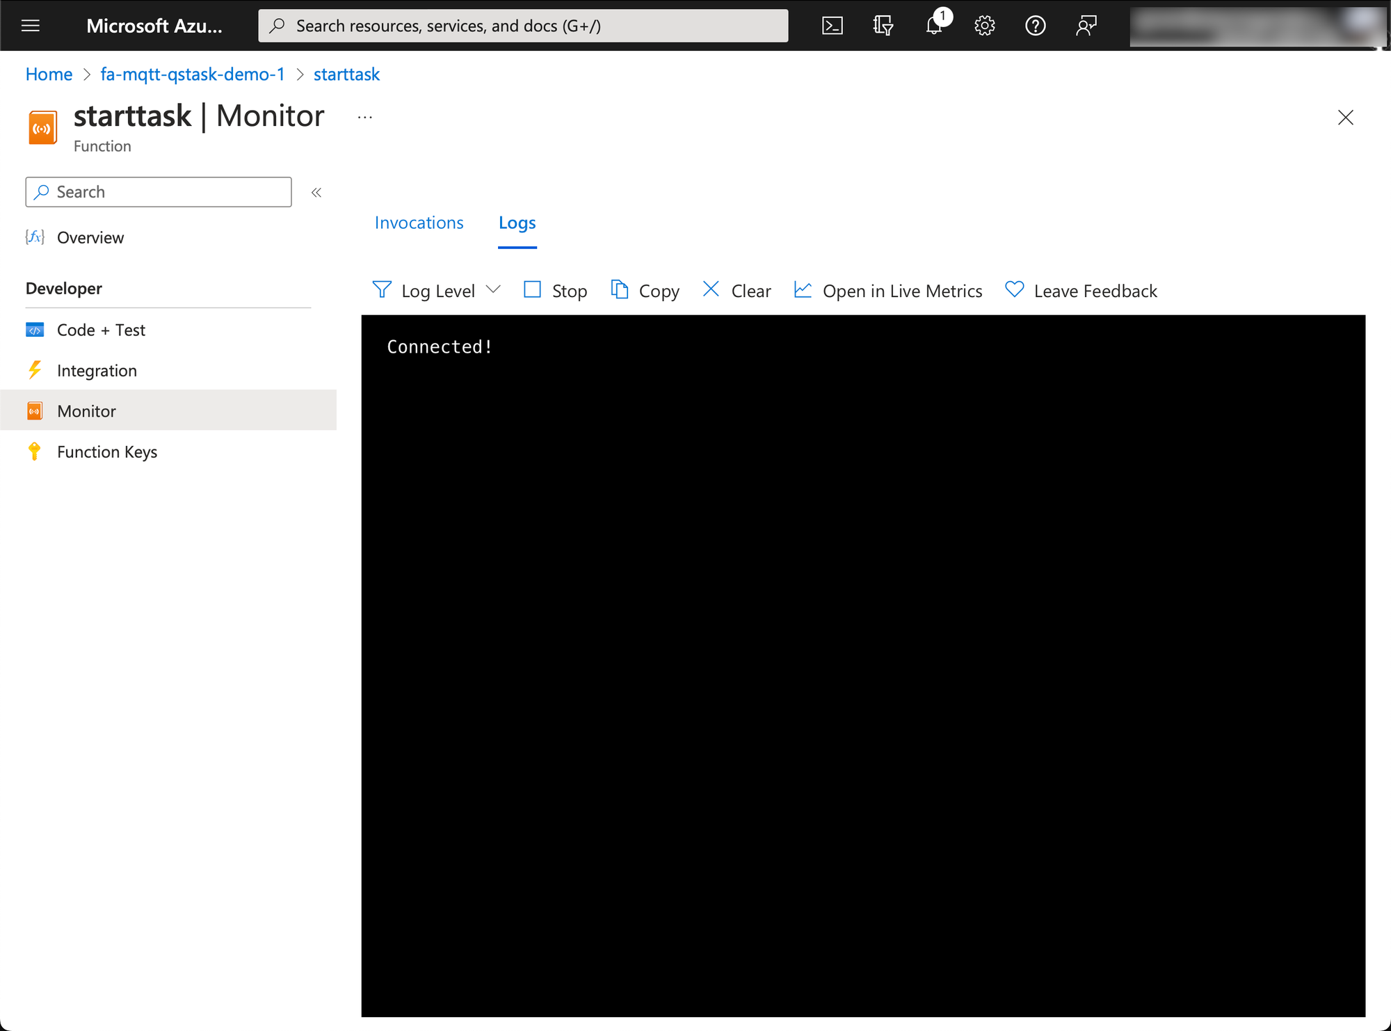1391x1031 pixels.
Task: Switch to the Invocations tab
Action: tap(419, 222)
